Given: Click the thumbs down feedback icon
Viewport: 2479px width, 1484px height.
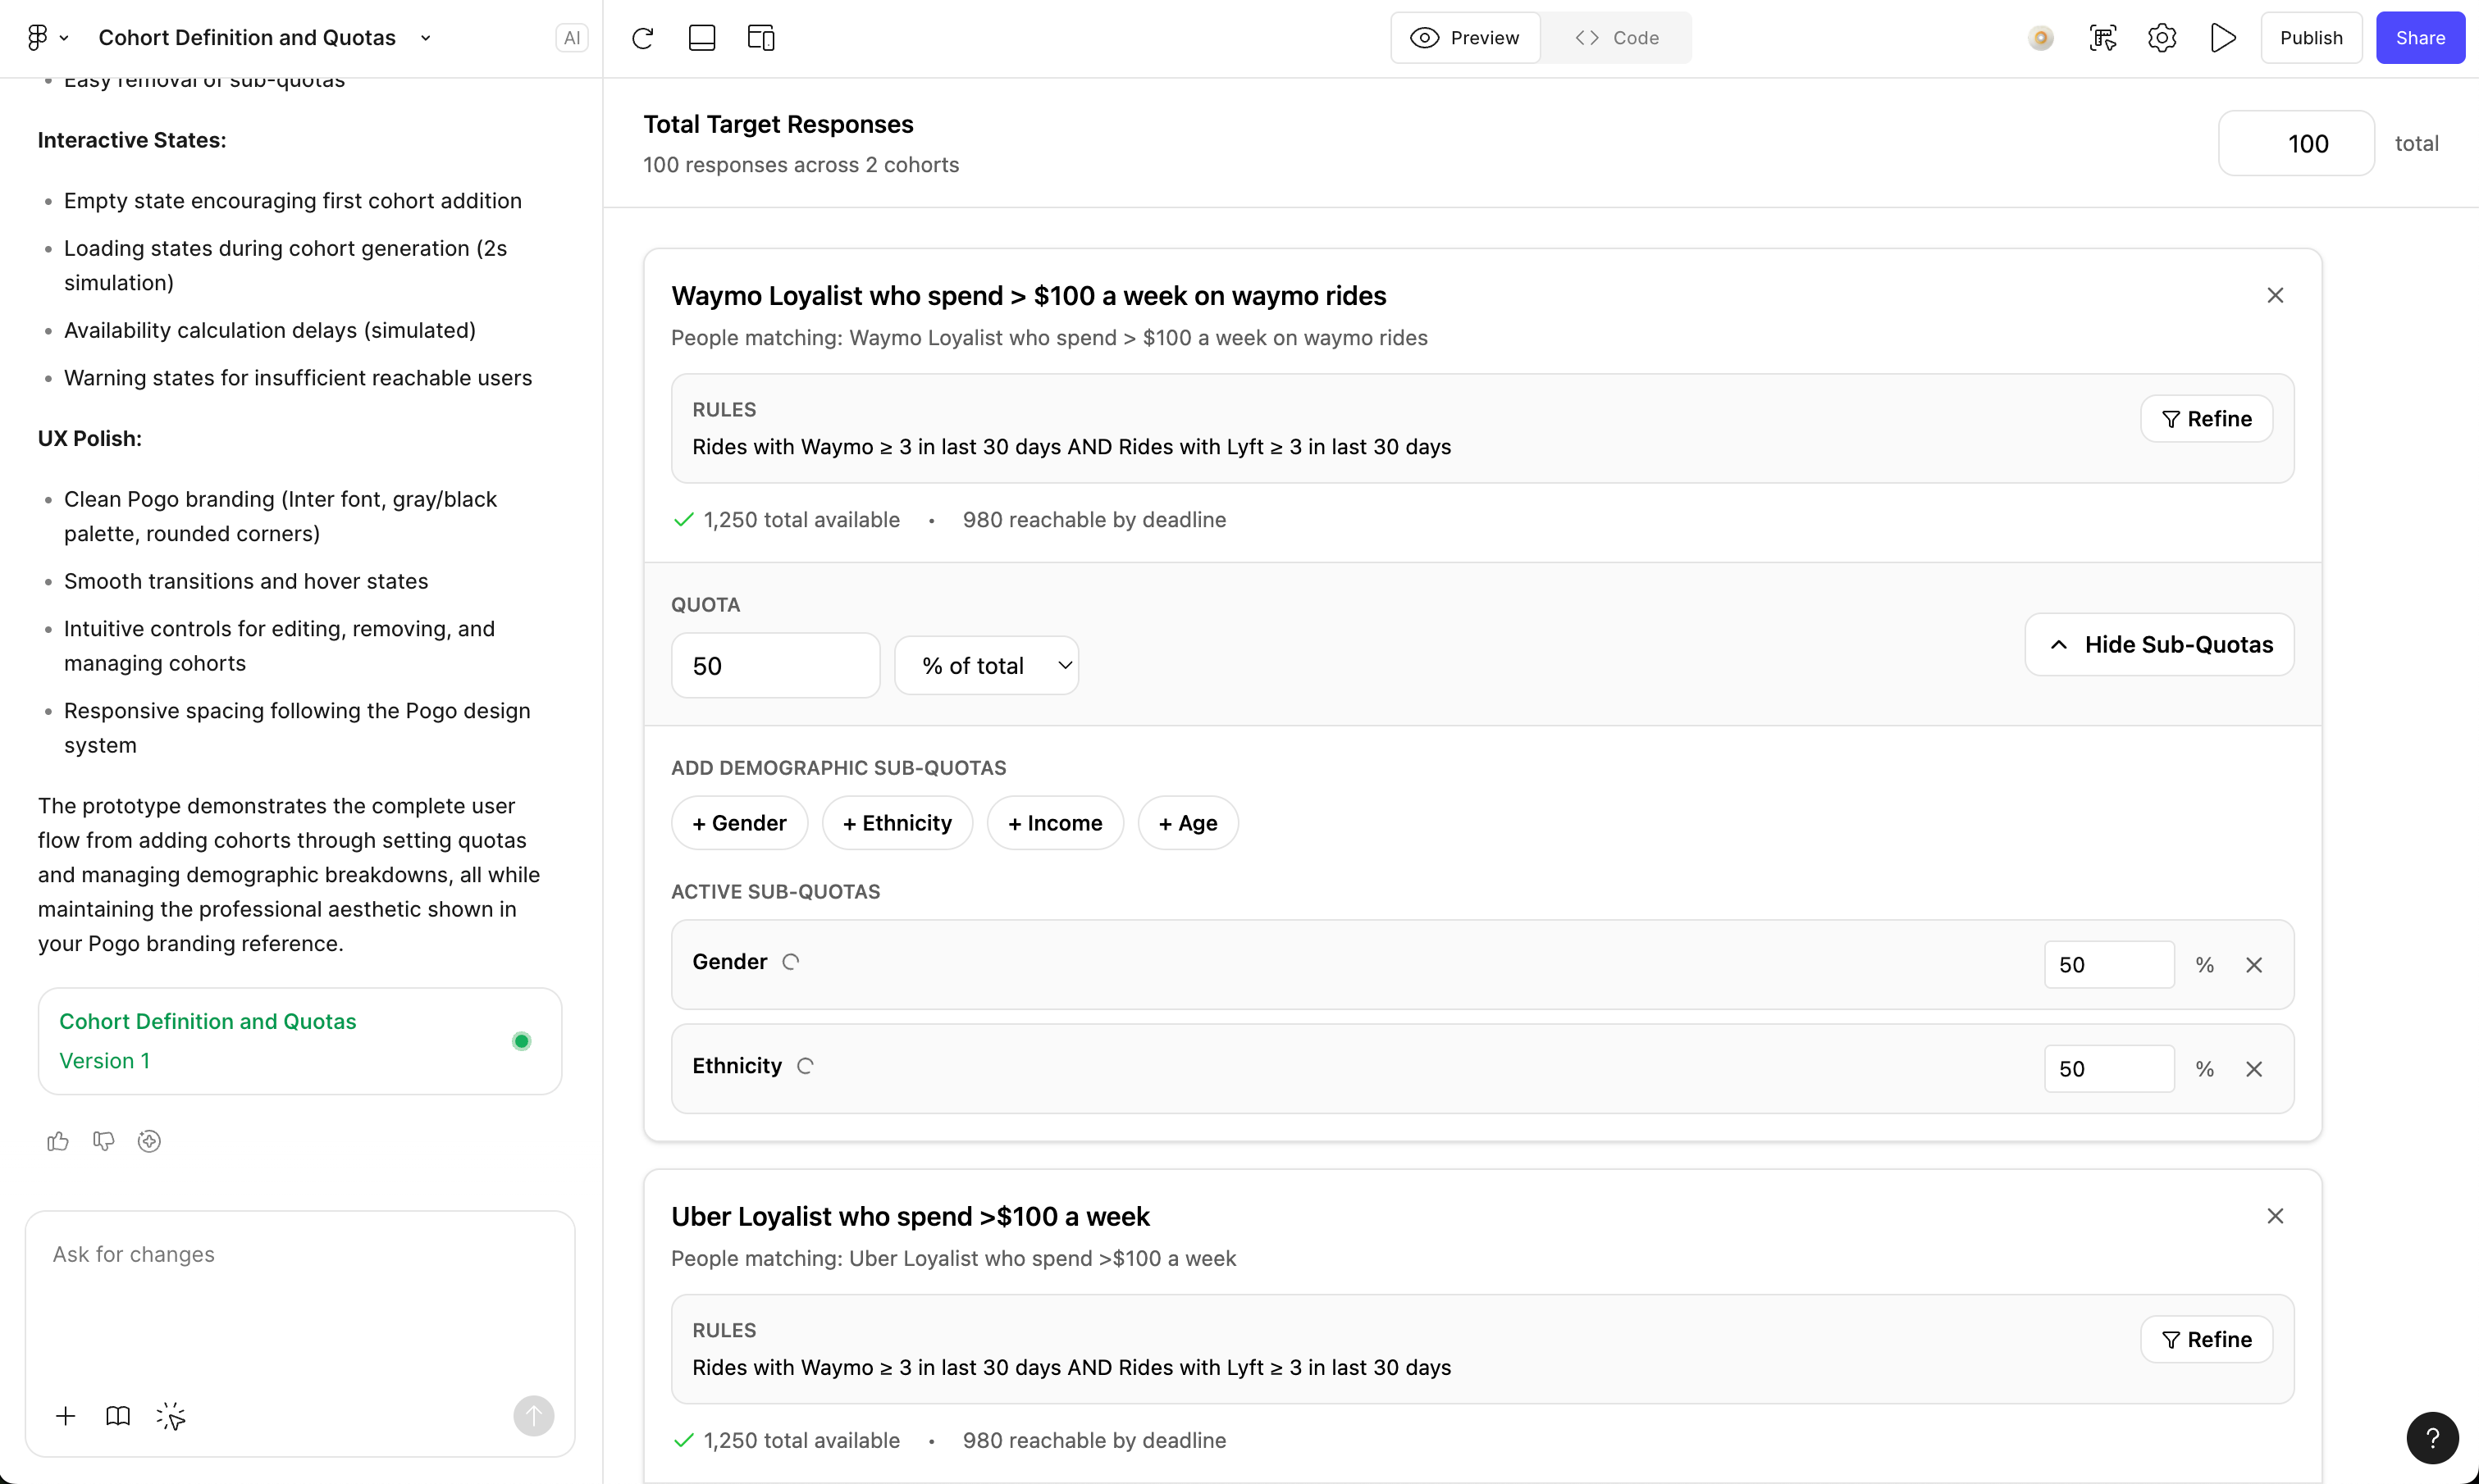Looking at the screenshot, I should (x=103, y=1141).
